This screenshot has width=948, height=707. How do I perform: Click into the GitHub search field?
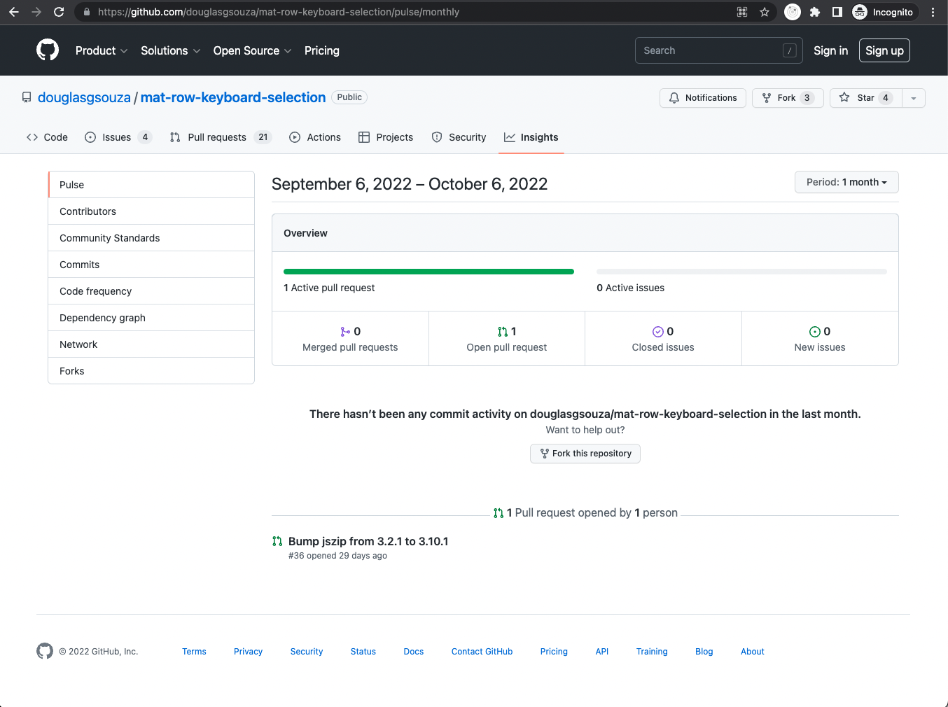tap(711, 50)
